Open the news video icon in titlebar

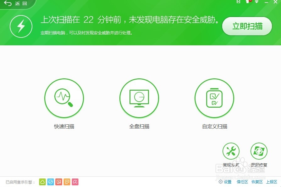tap(238, 2)
